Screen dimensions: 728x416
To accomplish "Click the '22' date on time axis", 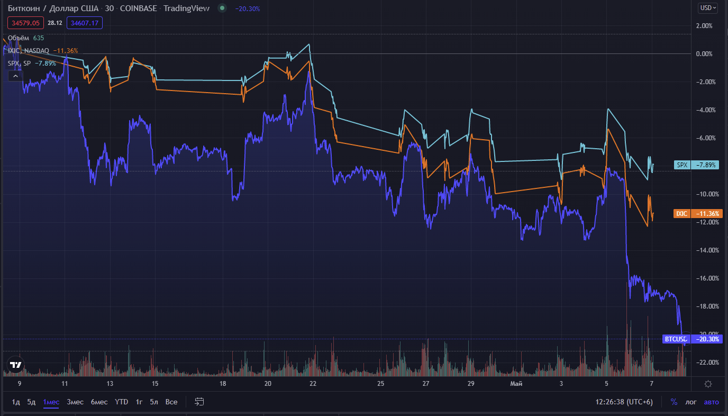I will [x=313, y=383].
